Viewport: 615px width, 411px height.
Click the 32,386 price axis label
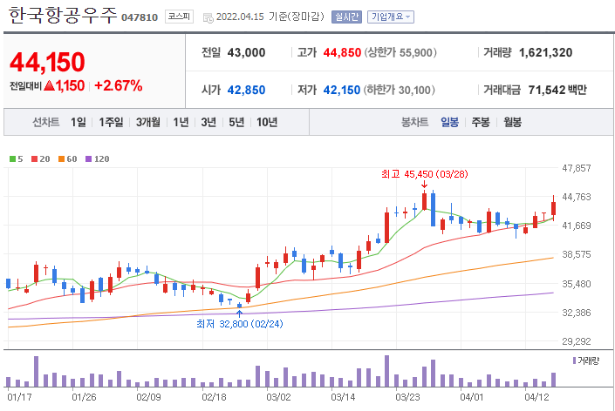(x=576, y=313)
